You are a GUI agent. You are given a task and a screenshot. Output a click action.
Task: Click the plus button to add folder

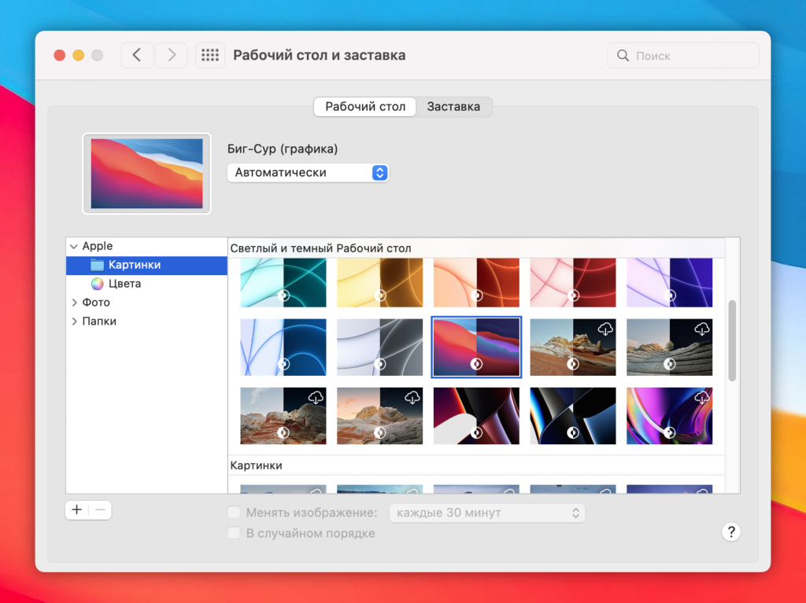click(x=76, y=509)
